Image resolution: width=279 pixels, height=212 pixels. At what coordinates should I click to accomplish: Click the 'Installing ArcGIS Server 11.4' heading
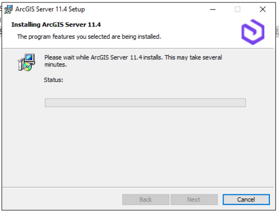coord(56,25)
